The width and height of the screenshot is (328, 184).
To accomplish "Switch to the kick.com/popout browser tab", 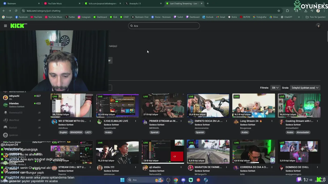I will 103,4.
